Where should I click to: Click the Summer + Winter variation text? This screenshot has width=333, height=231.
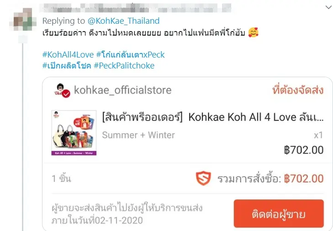[138, 135]
